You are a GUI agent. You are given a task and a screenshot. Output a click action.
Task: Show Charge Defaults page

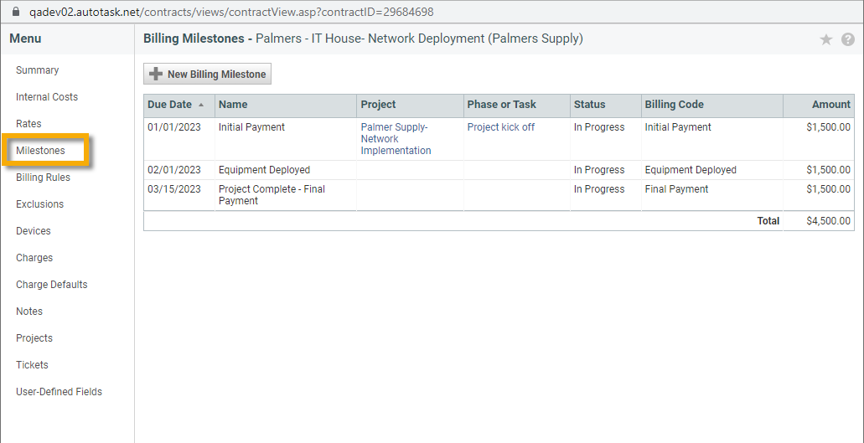coord(52,285)
